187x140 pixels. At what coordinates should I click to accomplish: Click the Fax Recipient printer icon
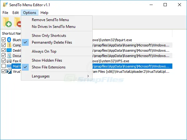pyautogui.click(x=9, y=61)
